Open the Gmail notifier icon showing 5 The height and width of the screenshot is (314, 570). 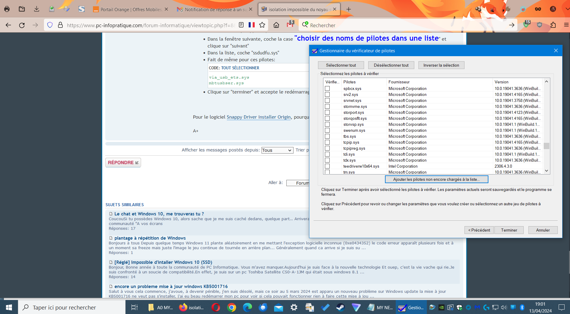point(290,24)
